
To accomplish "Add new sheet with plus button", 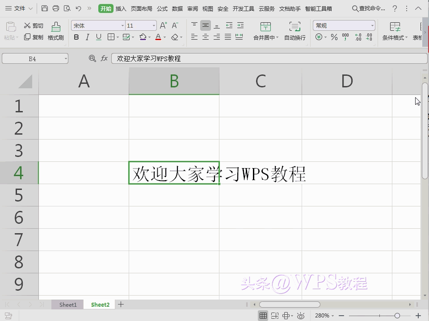I will tap(121, 305).
